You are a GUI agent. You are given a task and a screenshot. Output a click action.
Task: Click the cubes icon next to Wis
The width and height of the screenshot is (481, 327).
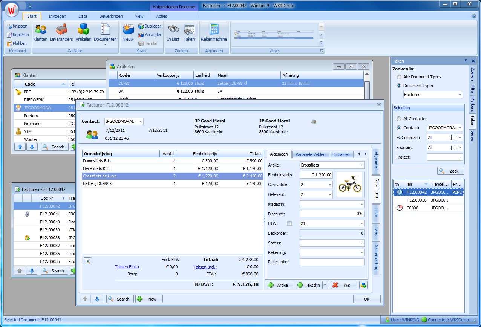tap(363, 285)
